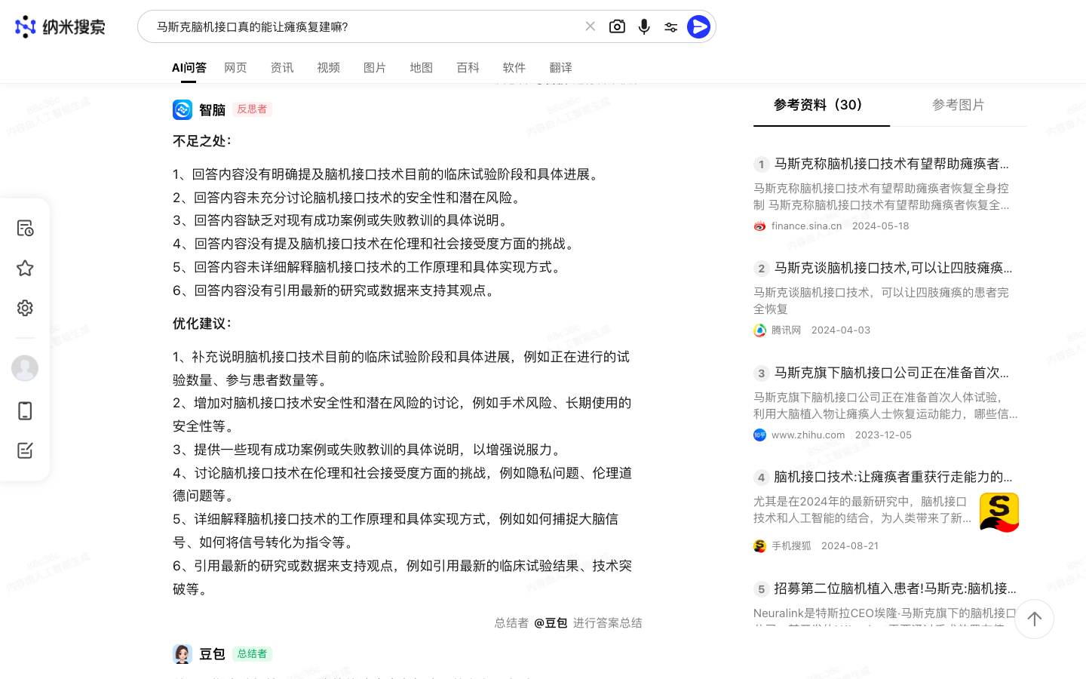Open search filter settings icon

[671, 27]
